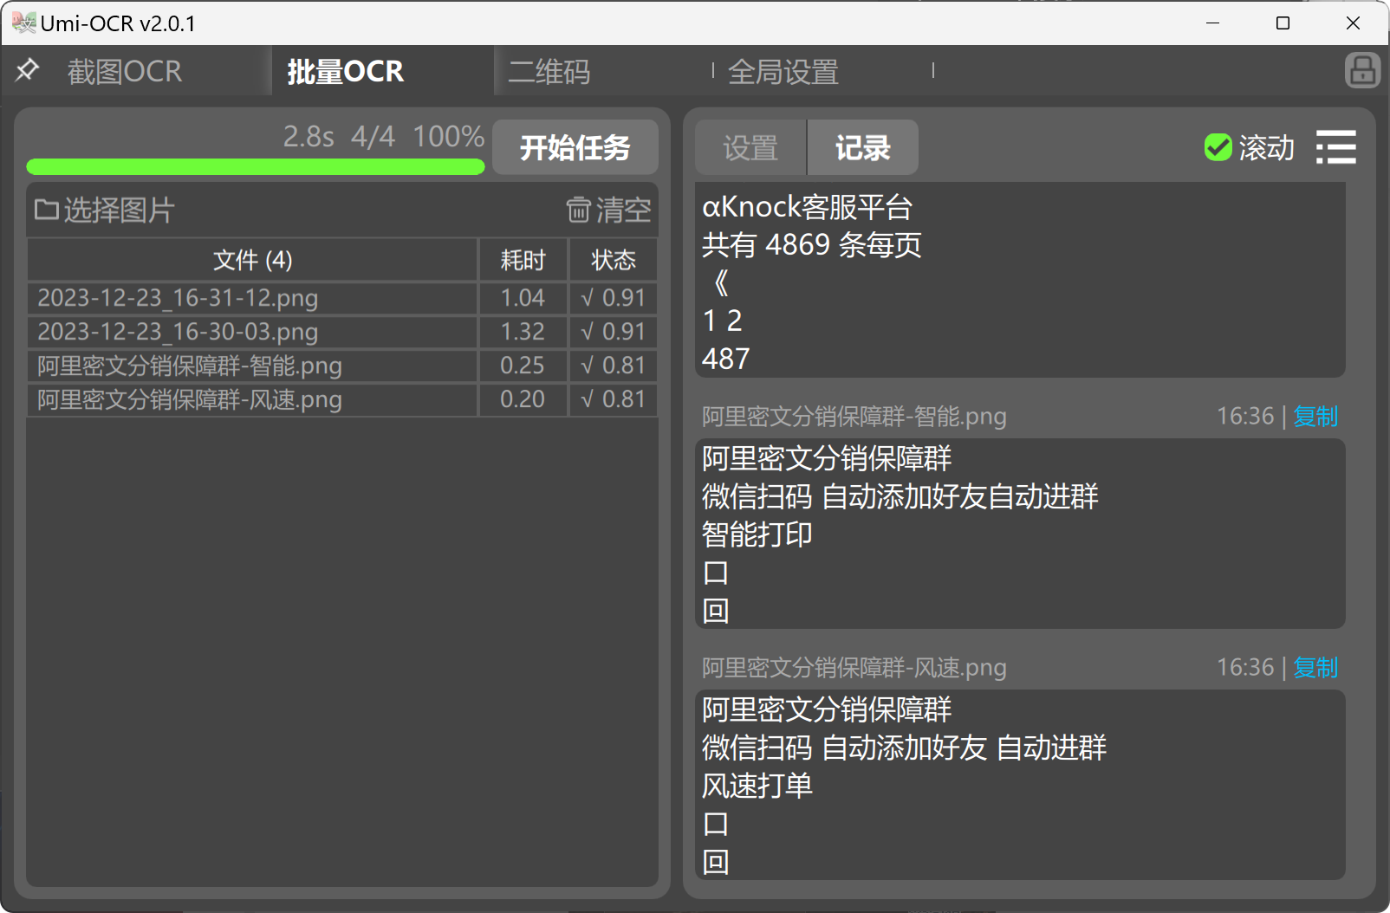Click elapsed time value 0.25
Image resolution: width=1390 pixels, height=913 pixels.
pyautogui.click(x=523, y=366)
